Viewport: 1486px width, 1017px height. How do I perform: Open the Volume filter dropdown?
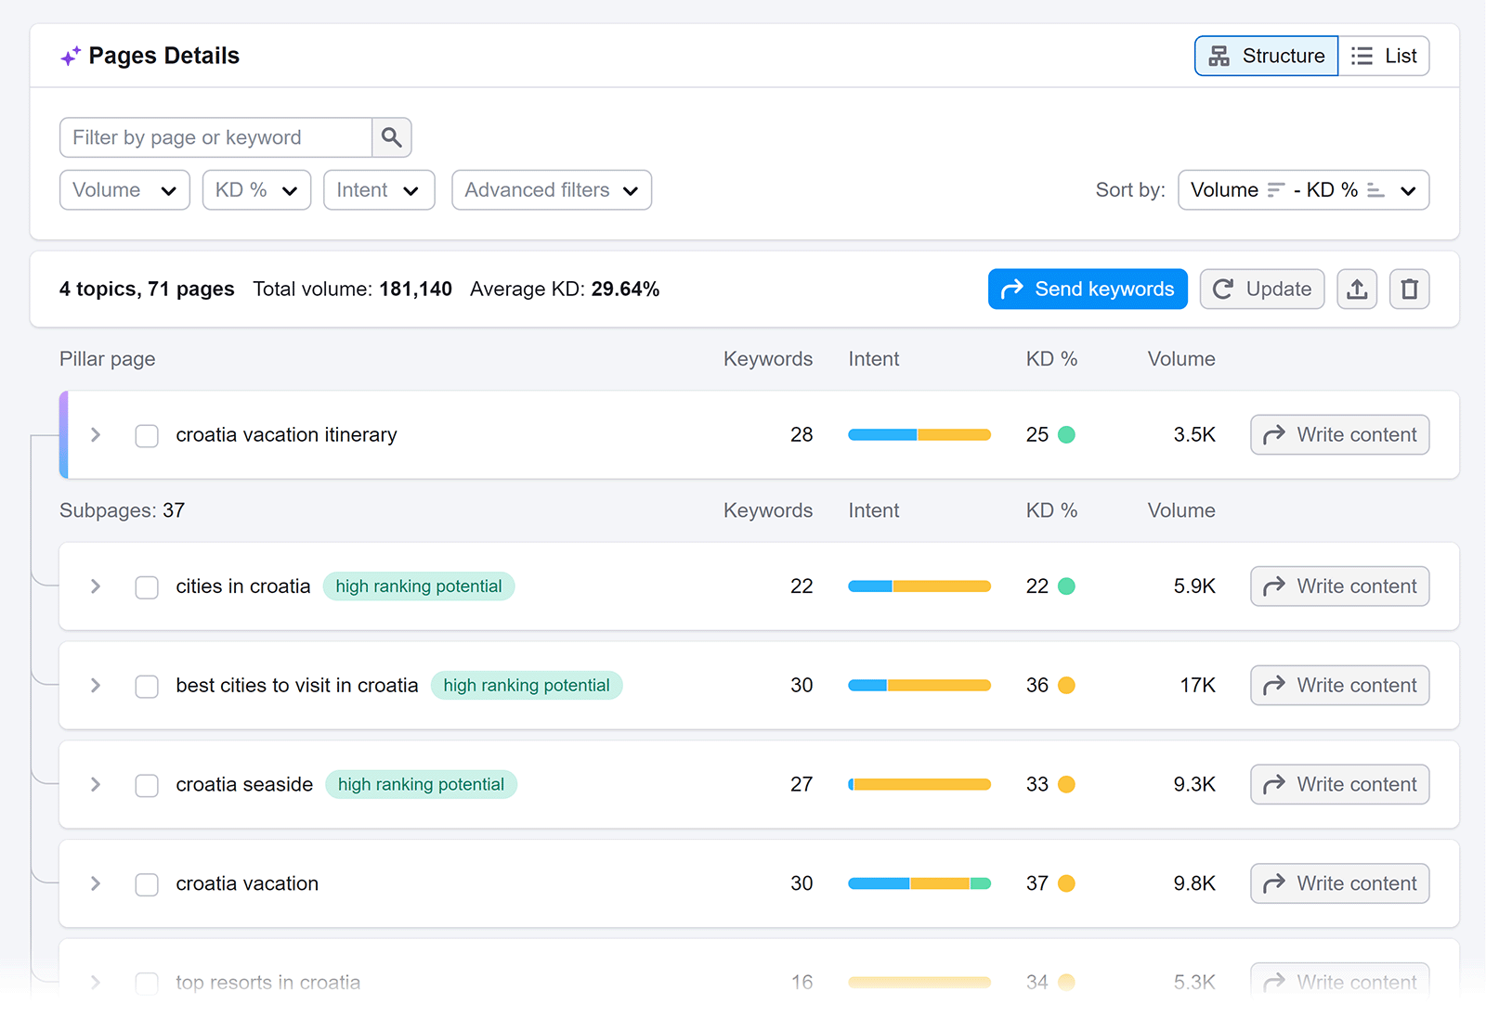124,190
